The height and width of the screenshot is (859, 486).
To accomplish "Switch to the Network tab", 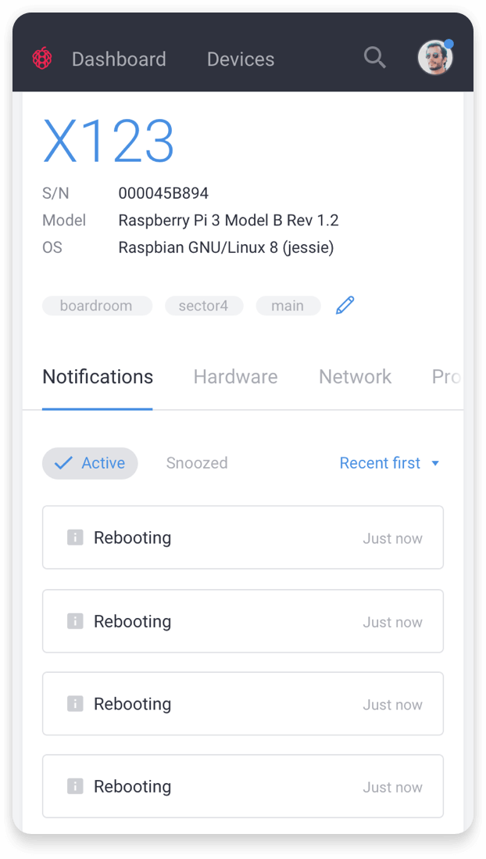I will [356, 377].
